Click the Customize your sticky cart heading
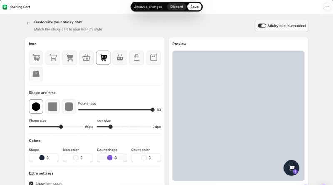This screenshot has width=333, height=185. coord(58,22)
